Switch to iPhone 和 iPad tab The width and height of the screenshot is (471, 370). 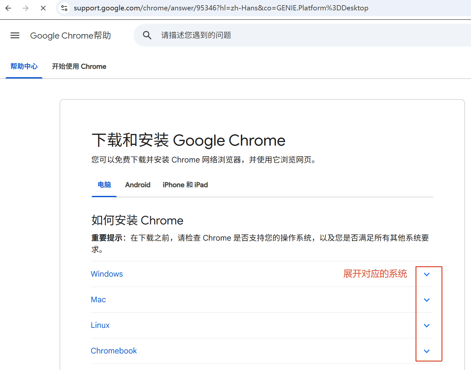coord(185,185)
